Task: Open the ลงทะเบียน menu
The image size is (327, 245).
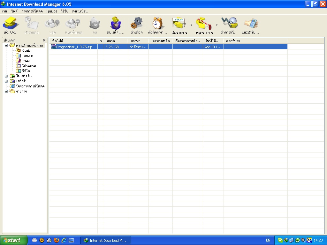Action: (x=80, y=11)
